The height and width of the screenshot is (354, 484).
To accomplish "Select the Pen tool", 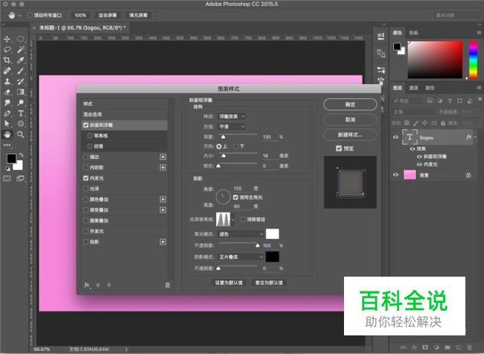I will tap(7, 113).
